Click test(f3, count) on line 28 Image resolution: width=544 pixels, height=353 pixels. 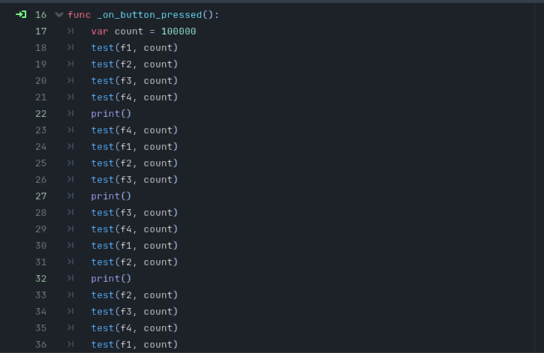click(134, 213)
